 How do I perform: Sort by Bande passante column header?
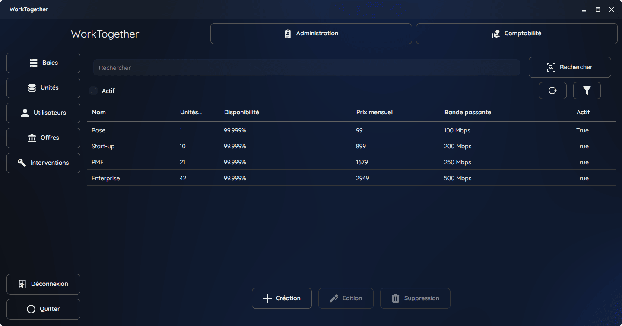[x=468, y=112]
